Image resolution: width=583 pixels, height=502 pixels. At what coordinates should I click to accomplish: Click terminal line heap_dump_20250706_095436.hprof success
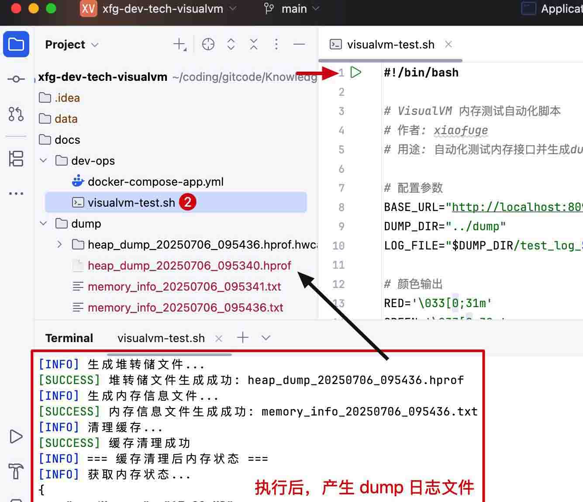[x=251, y=380]
